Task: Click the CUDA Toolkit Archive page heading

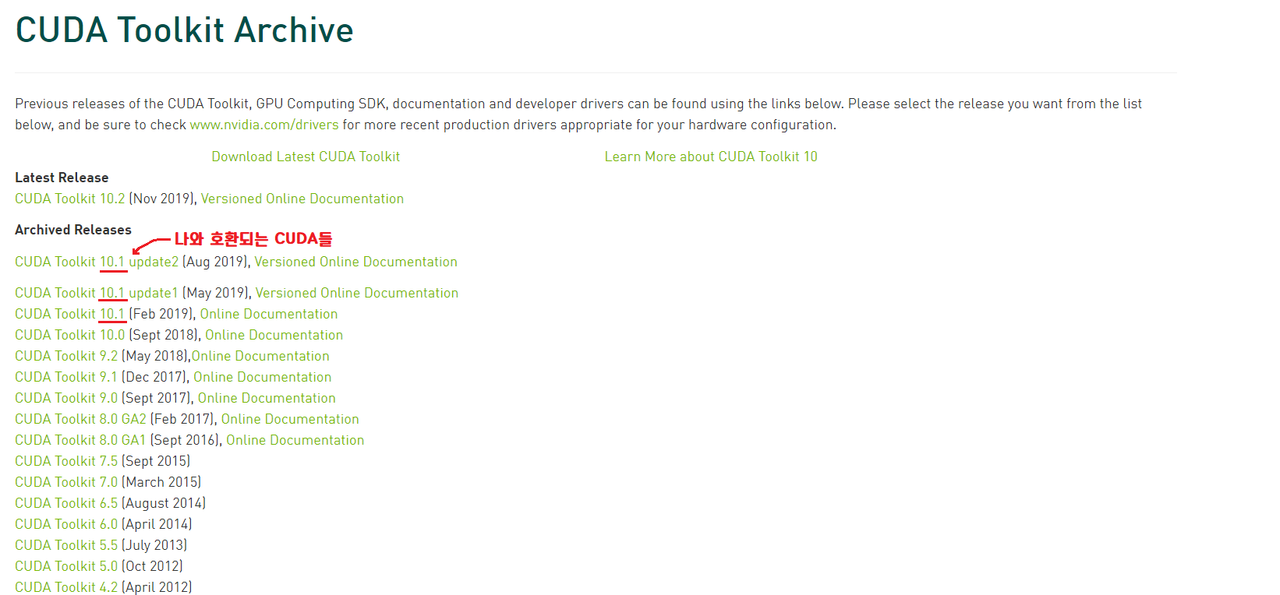Action: 184,30
